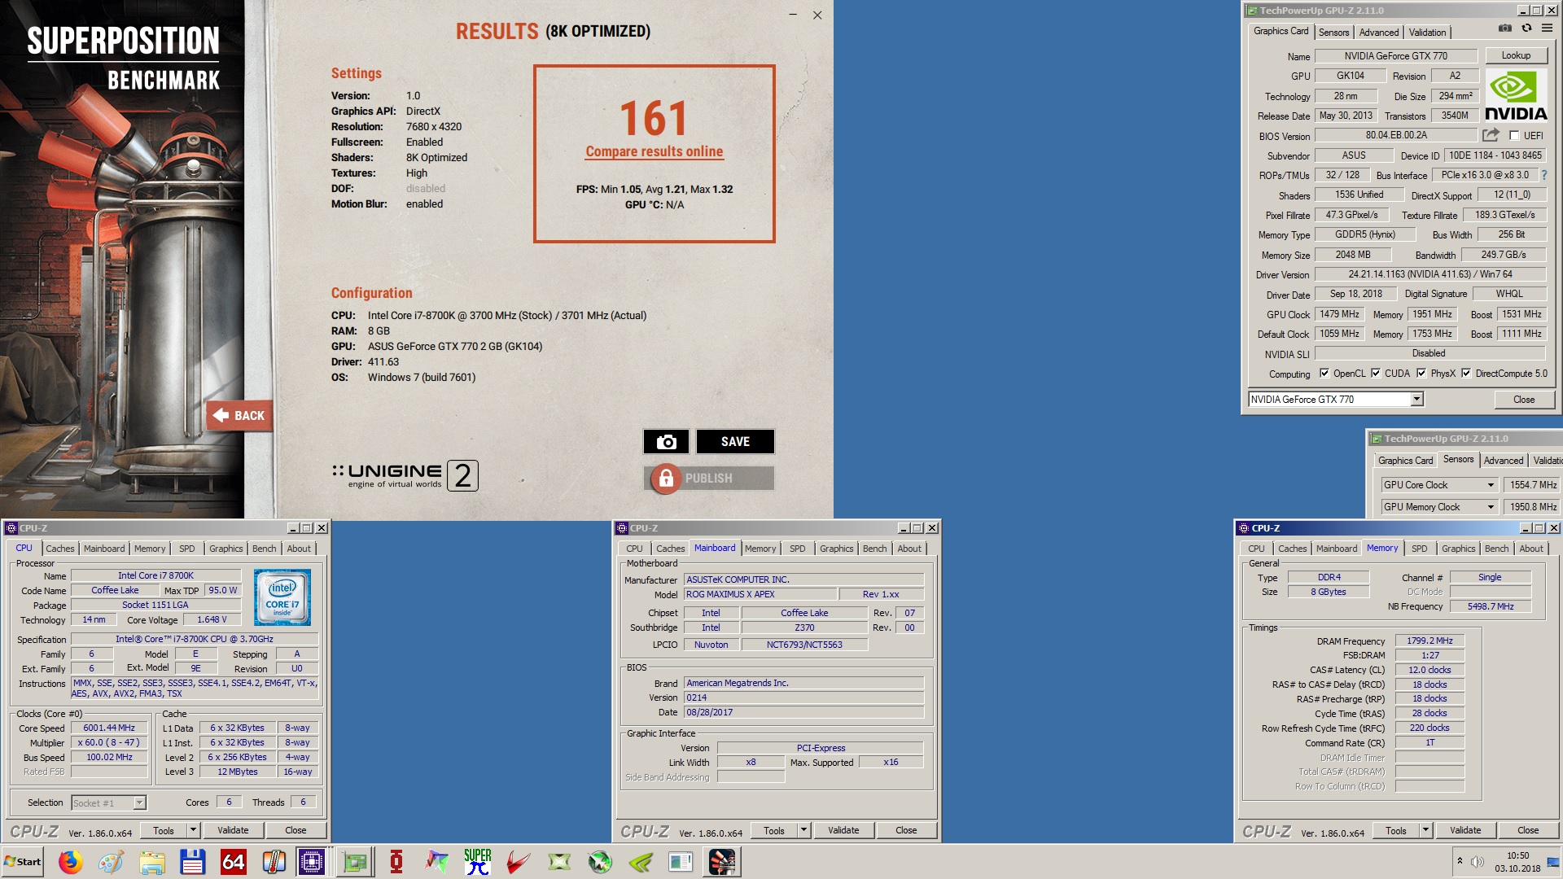This screenshot has height=879, width=1563.
Task: Click the SAVE button in Superposition
Action: (x=735, y=441)
